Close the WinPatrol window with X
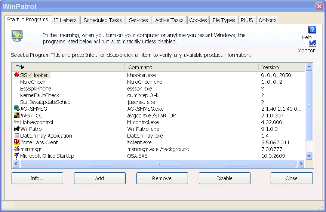 (319, 6)
